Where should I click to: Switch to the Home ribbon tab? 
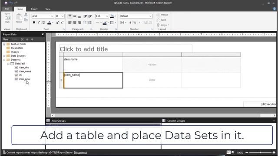tap(20, 9)
